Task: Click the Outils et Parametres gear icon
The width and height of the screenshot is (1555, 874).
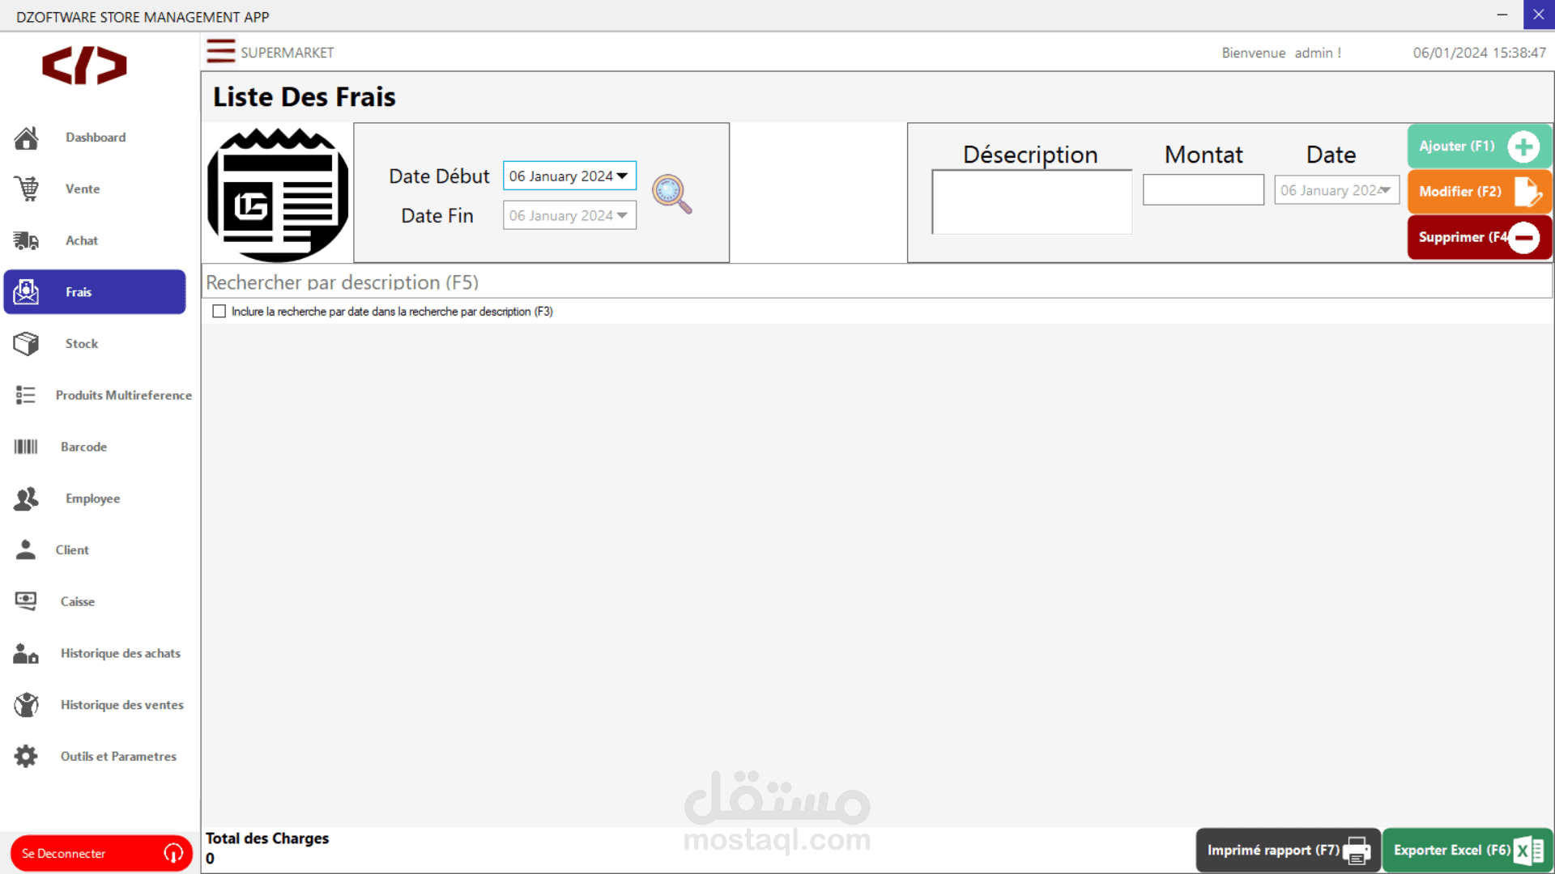Action: tap(26, 757)
